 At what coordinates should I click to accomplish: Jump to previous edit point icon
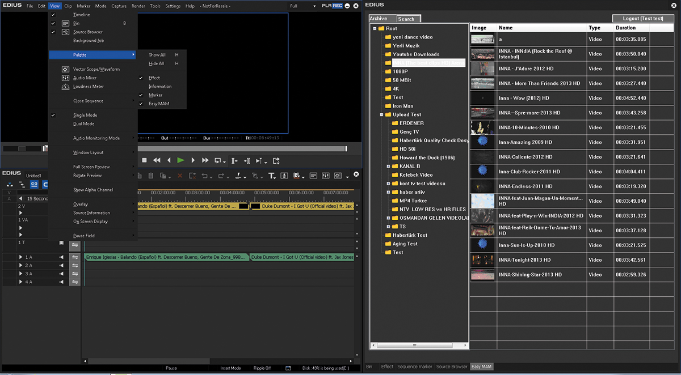tap(235, 161)
